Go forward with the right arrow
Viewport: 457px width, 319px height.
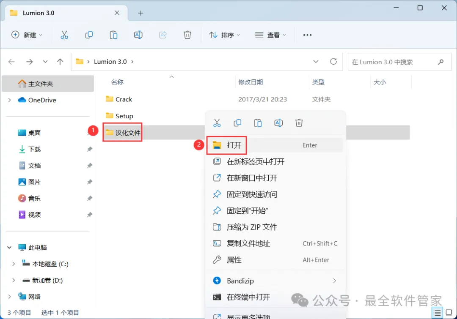30,62
